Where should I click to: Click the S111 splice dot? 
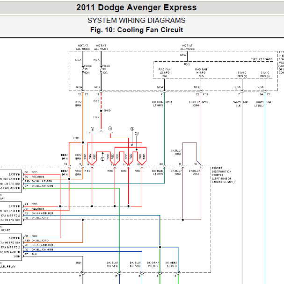83,142
